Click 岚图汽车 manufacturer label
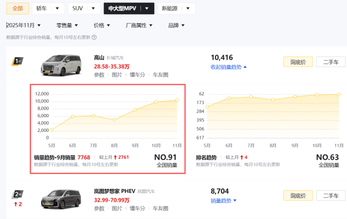This screenshot has height=219, width=347. click(x=146, y=191)
